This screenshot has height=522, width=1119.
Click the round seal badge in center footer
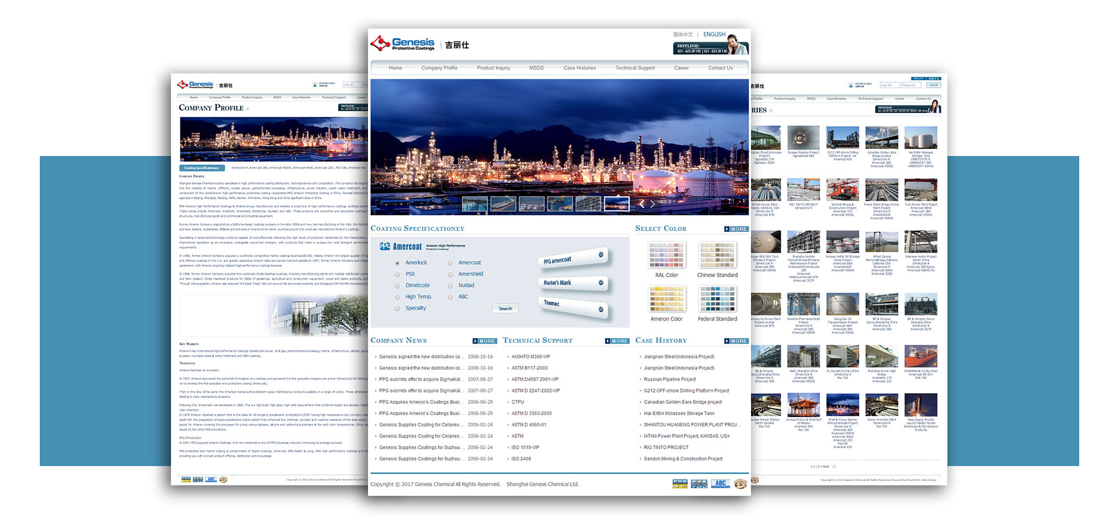coord(740,483)
